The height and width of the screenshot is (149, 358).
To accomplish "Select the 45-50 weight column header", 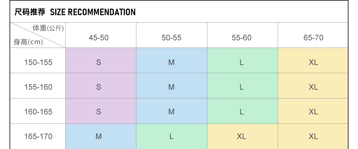I will pyautogui.click(x=99, y=38).
